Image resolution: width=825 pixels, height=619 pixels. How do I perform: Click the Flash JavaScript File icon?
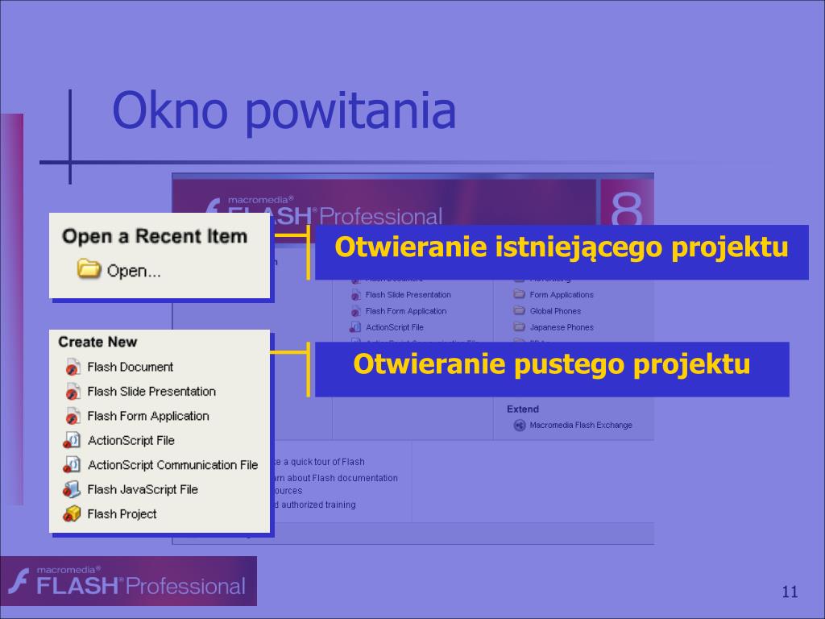click(72, 489)
